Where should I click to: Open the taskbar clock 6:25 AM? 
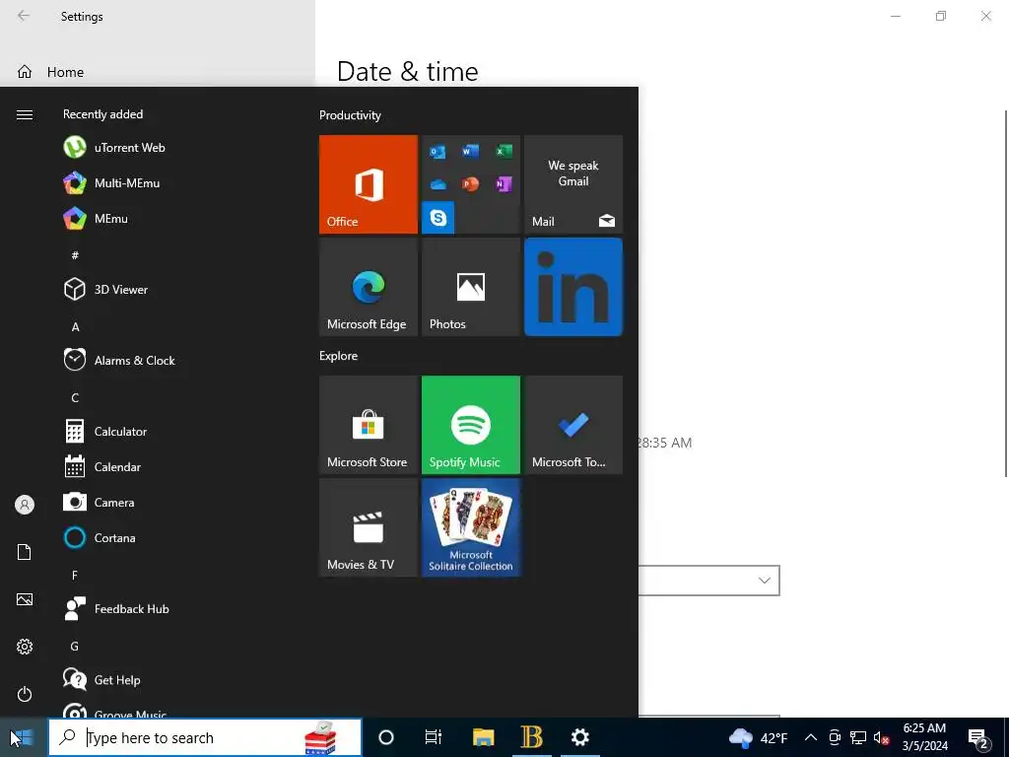pos(924,737)
